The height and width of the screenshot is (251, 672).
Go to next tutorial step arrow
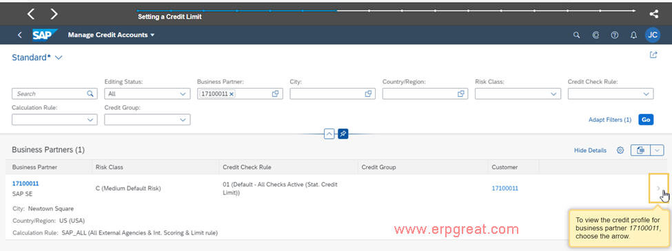[x=54, y=14]
